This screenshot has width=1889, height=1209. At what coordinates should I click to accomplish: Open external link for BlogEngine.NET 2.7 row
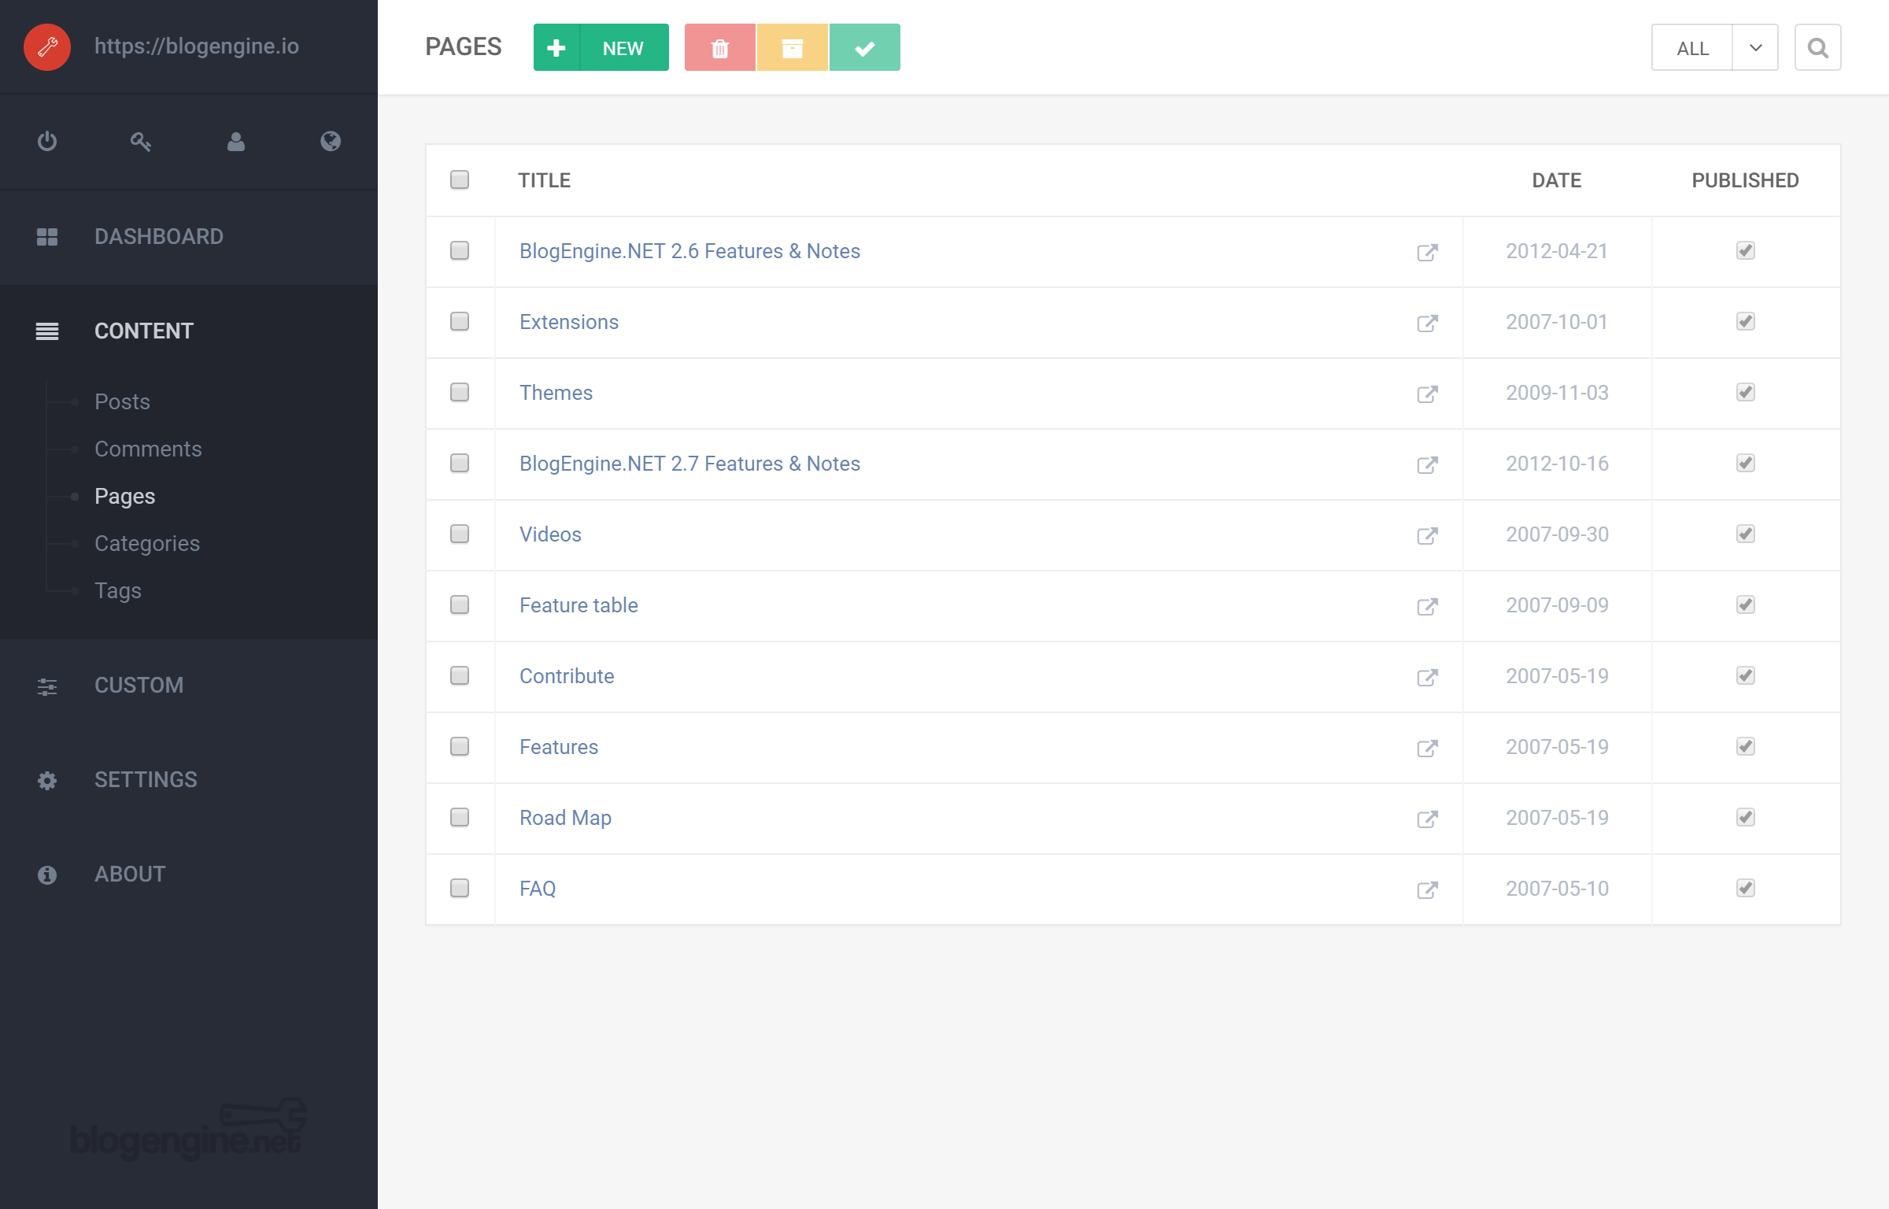pyautogui.click(x=1428, y=464)
